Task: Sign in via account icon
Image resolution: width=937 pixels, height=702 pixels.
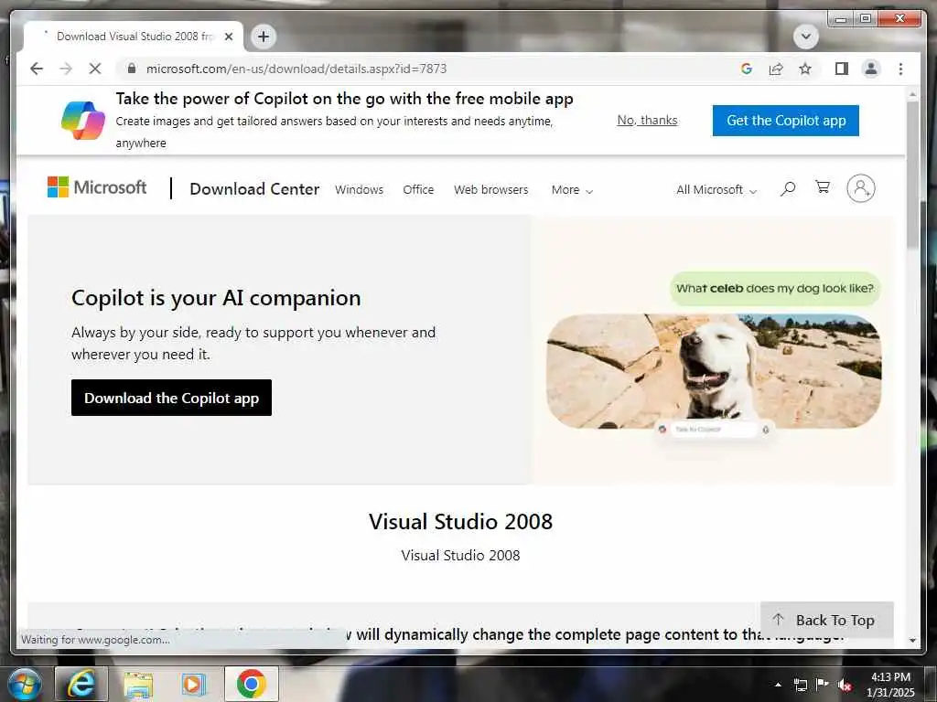Action: (x=860, y=188)
